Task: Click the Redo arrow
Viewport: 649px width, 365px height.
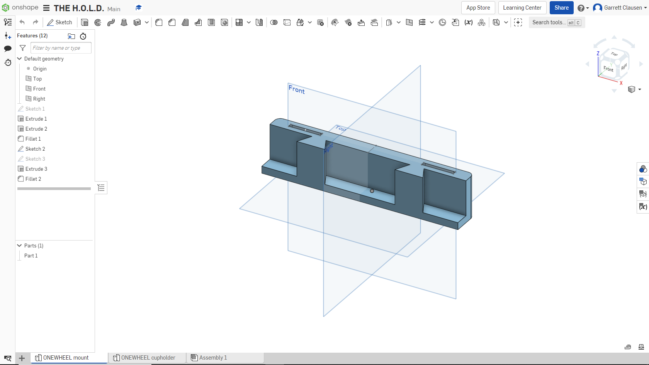Action: tap(36, 22)
